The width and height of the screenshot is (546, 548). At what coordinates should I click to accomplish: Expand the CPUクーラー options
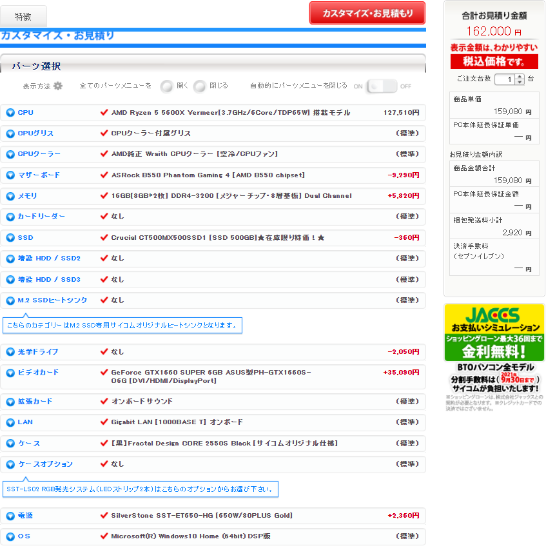[x=39, y=154]
